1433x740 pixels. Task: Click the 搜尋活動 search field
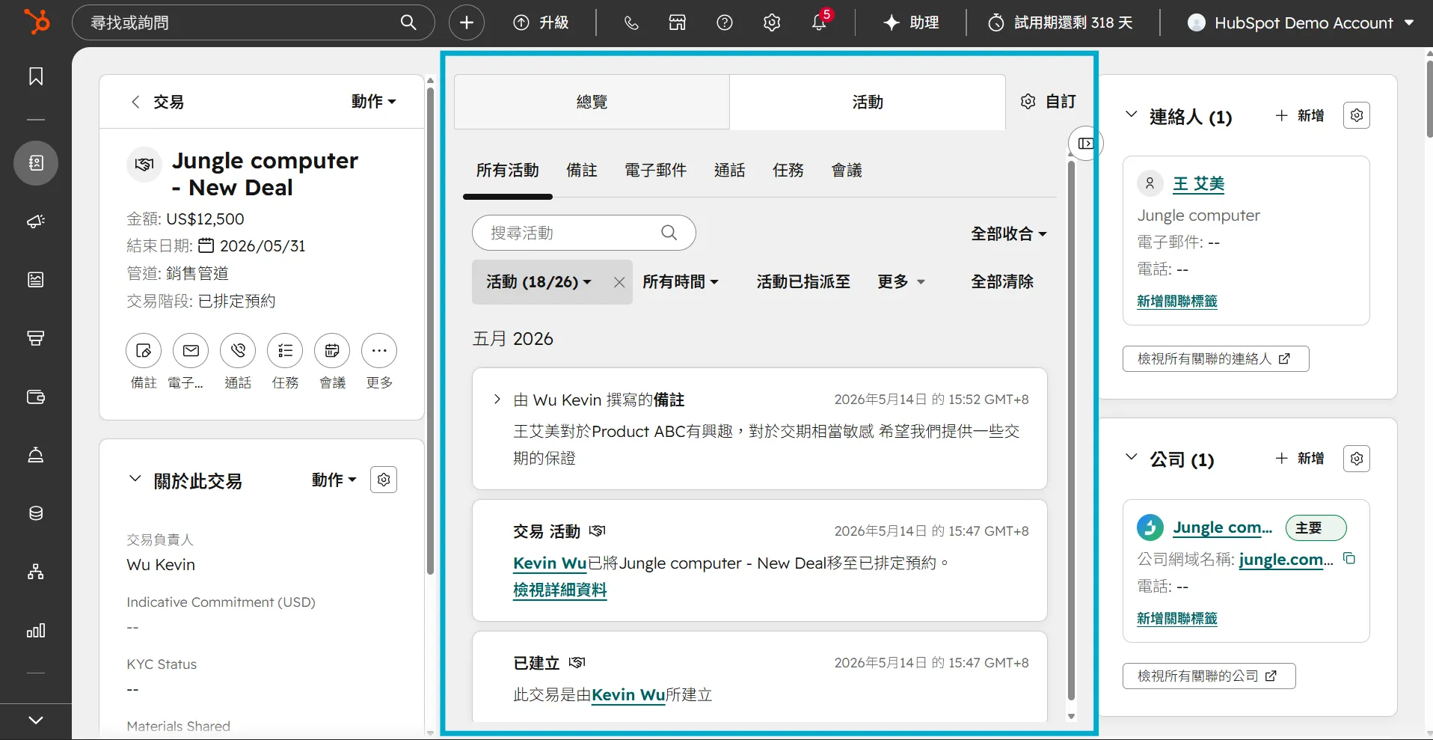coord(584,233)
